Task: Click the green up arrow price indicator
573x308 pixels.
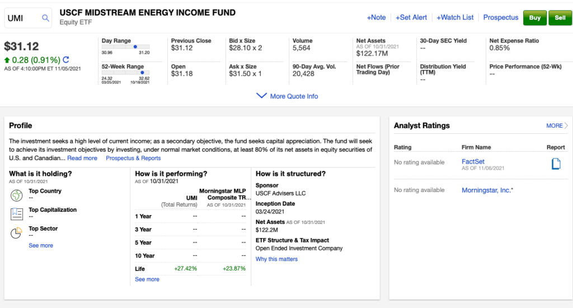Action: [7, 60]
